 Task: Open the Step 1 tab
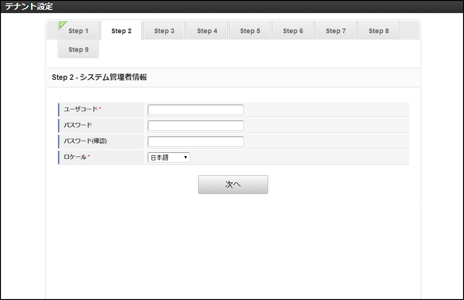point(78,30)
